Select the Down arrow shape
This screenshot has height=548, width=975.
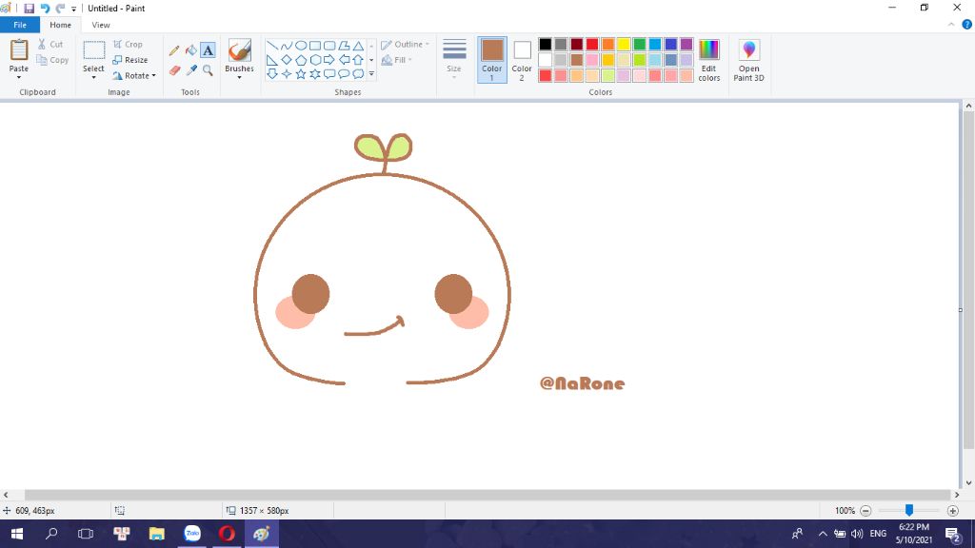271,74
